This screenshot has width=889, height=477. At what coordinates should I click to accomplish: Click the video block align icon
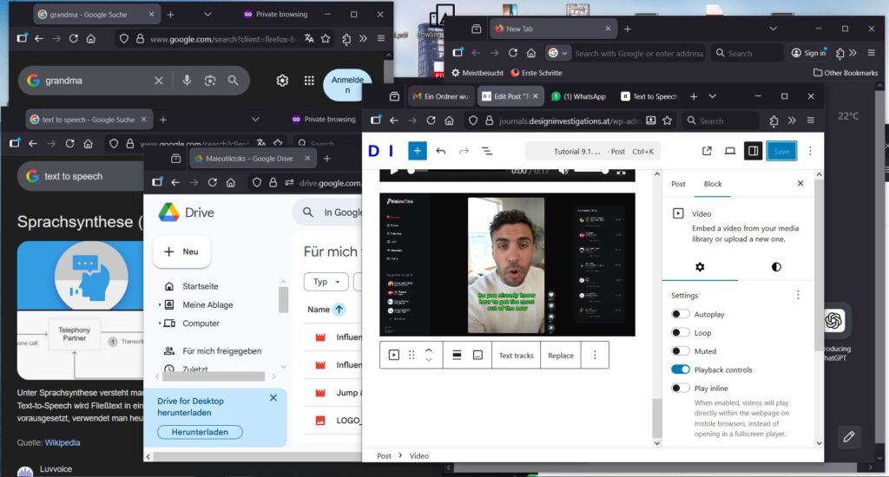coord(457,355)
